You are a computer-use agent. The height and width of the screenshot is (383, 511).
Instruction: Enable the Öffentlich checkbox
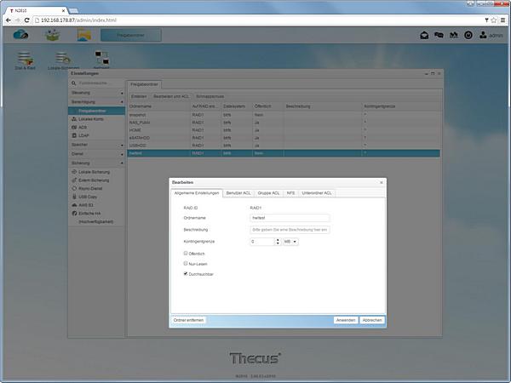coord(186,253)
